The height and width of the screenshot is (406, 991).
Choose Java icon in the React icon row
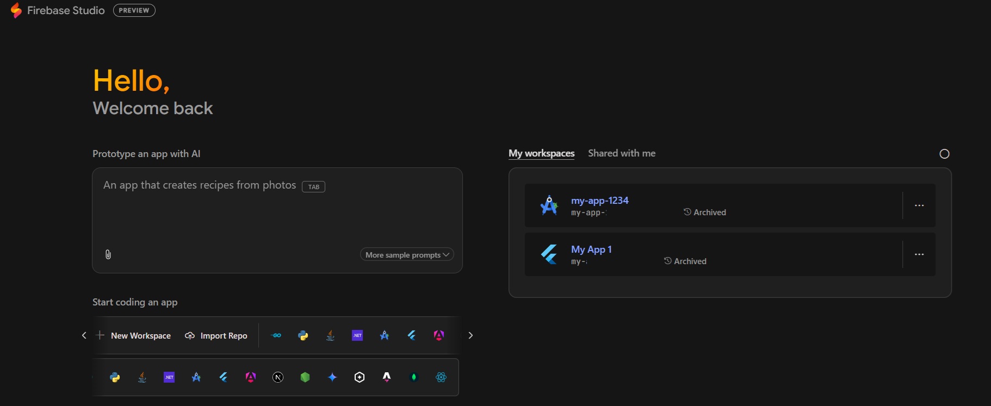coord(142,377)
